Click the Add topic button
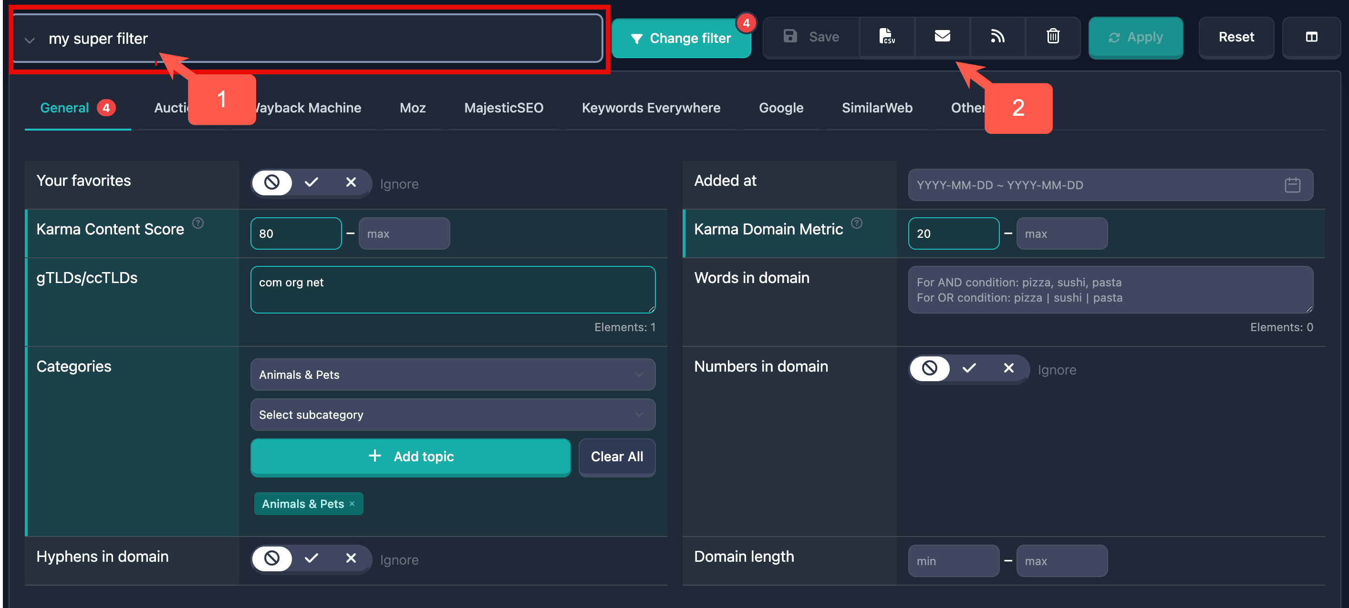The width and height of the screenshot is (1349, 608). (411, 456)
